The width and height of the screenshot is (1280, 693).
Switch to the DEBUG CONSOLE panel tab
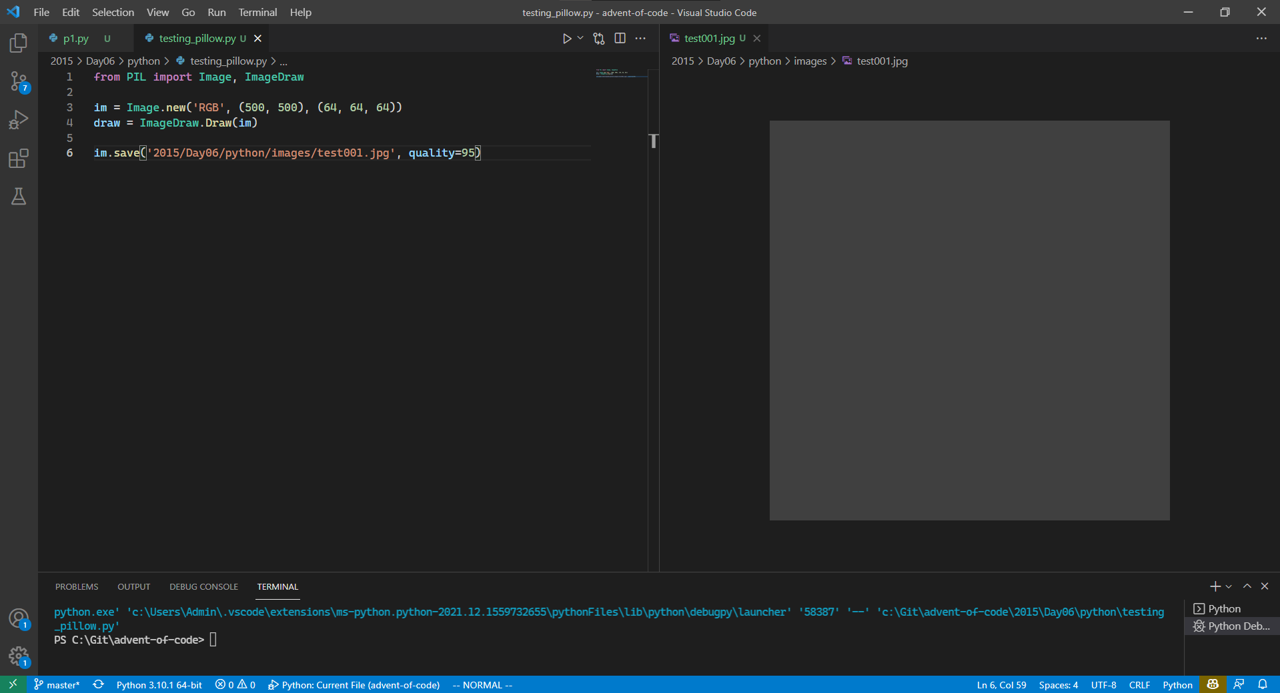203,587
